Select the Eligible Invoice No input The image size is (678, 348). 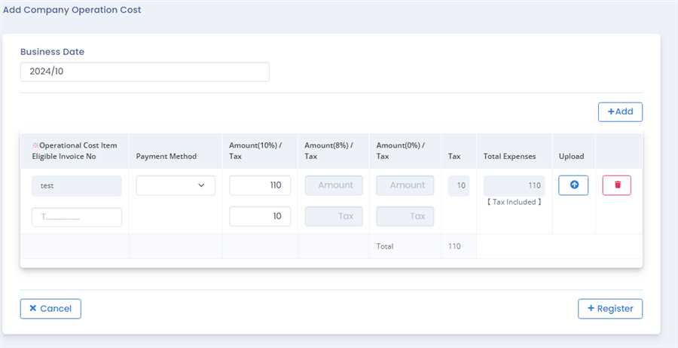pyautogui.click(x=77, y=217)
